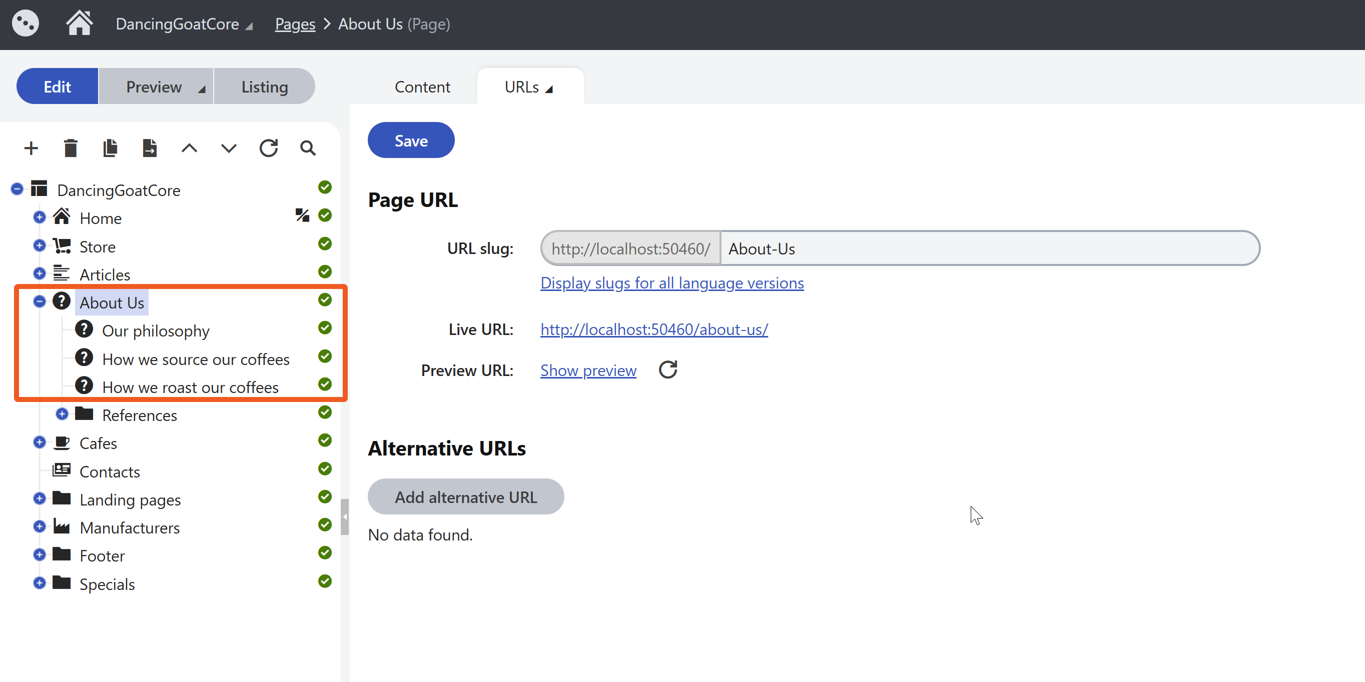The image size is (1365, 682).
Task: Click the application menu logo icon
Action: (x=25, y=23)
